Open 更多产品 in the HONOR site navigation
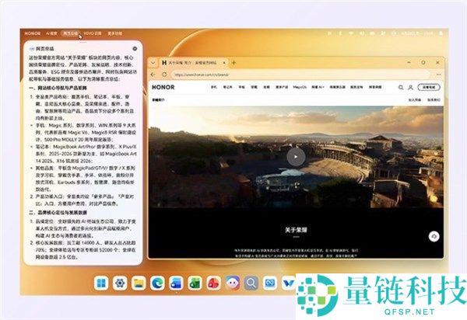 tap(282, 87)
